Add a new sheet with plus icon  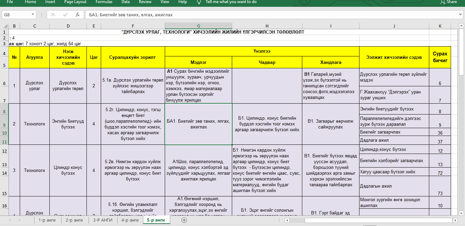coord(184,220)
